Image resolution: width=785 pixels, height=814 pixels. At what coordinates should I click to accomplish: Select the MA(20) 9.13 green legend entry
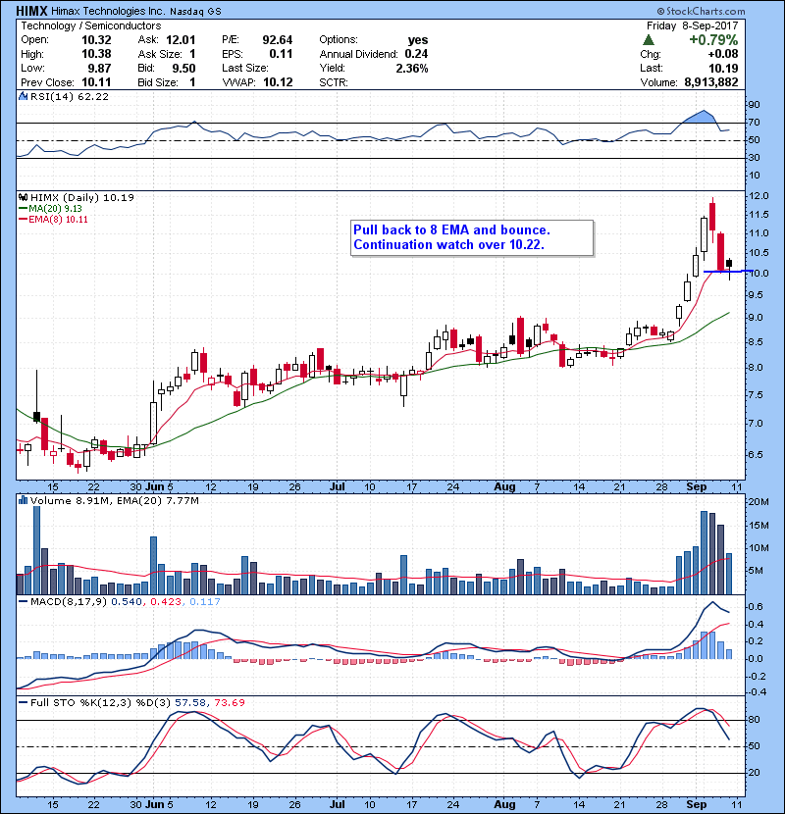[x=50, y=208]
